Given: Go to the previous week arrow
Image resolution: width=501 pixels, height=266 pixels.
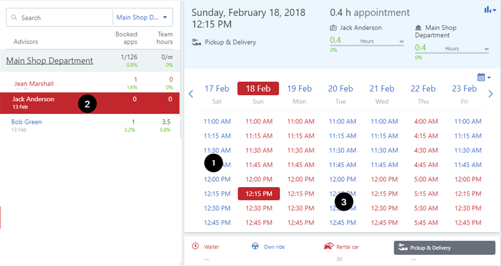Looking at the screenshot, I should pyautogui.click(x=190, y=94).
